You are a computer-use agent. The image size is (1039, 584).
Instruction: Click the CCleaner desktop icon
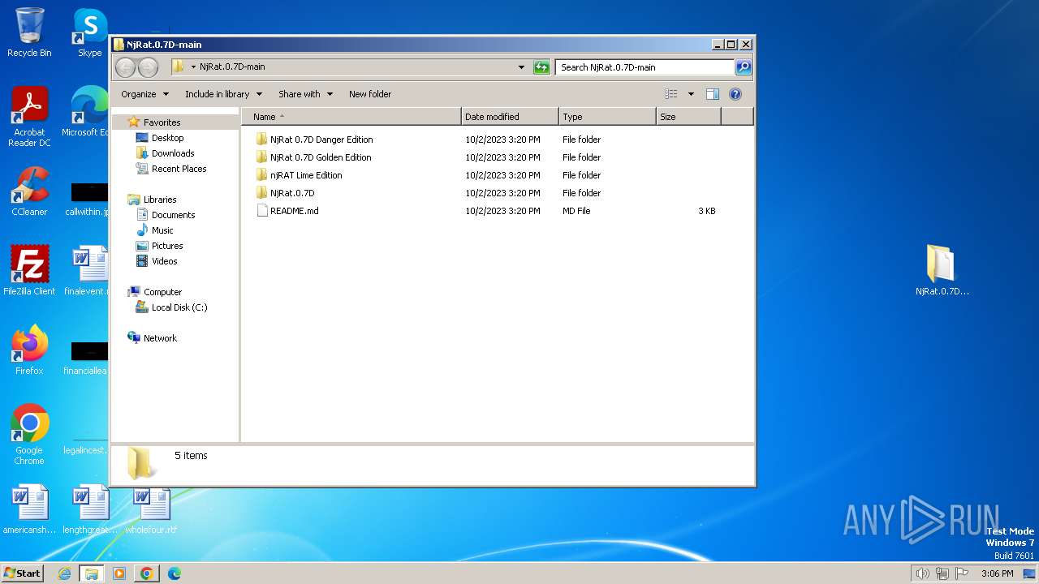click(x=29, y=191)
